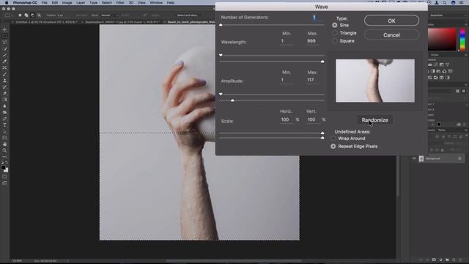The height and width of the screenshot is (264, 469).
Task: Toggle Quick Mask mode in toolbar
Action: point(4,177)
